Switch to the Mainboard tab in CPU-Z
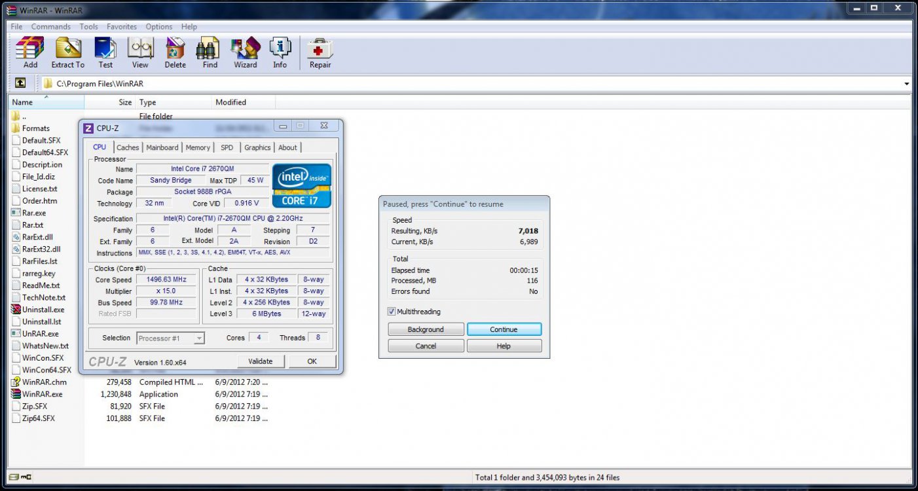 coord(162,148)
